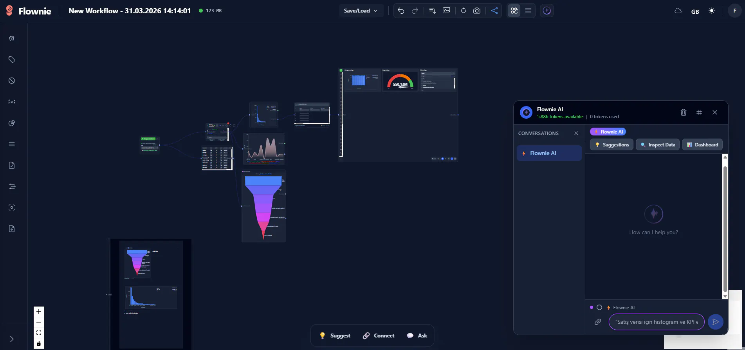Viewport: 745px width, 350px height.
Task: Click the workflow title New Workflow
Action: click(x=130, y=11)
